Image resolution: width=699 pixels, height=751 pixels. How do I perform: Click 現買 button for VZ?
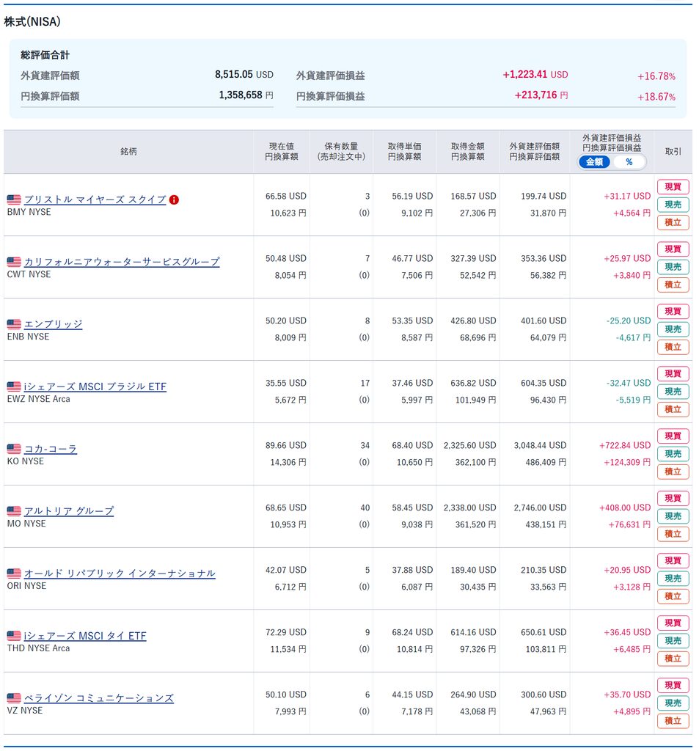point(673,685)
